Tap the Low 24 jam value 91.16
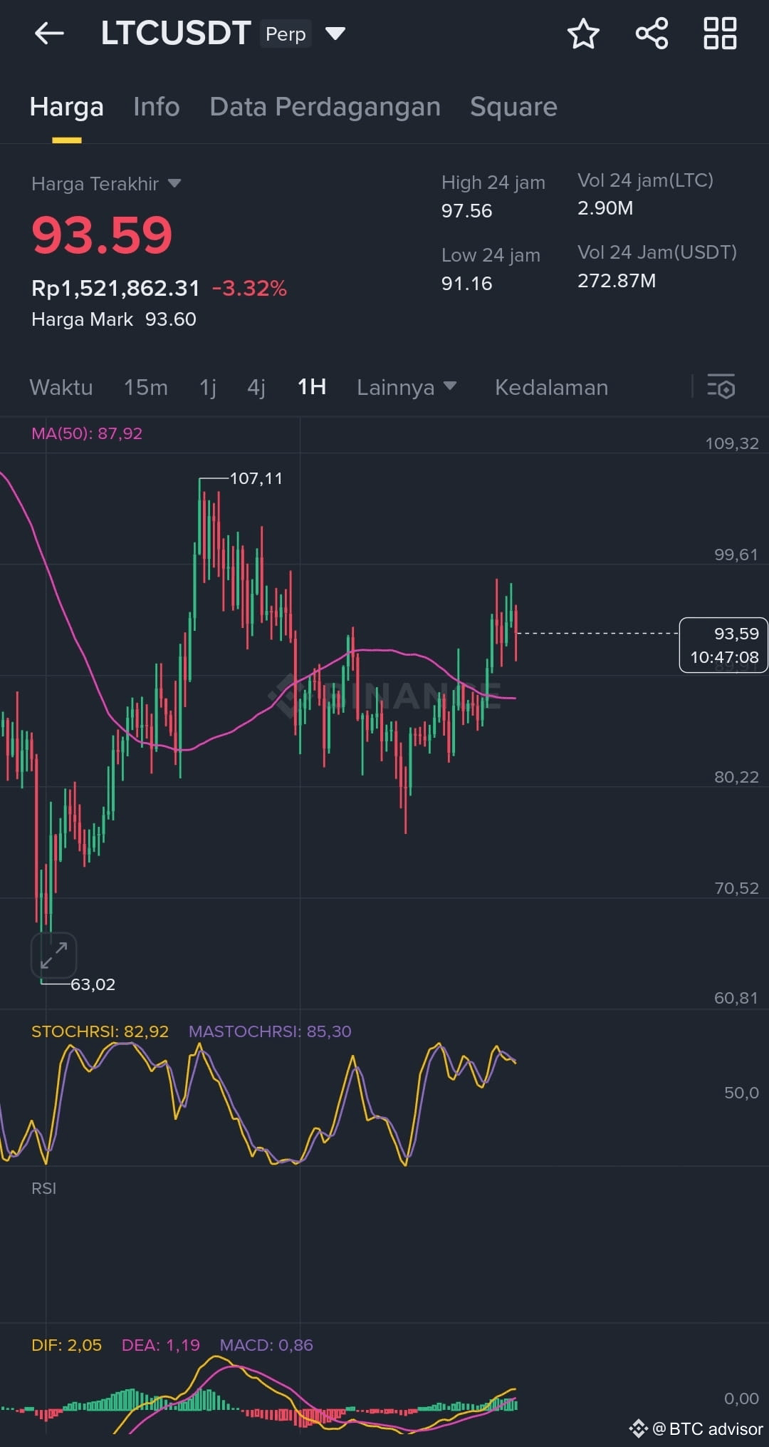The height and width of the screenshot is (1447, 769). coord(467,284)
